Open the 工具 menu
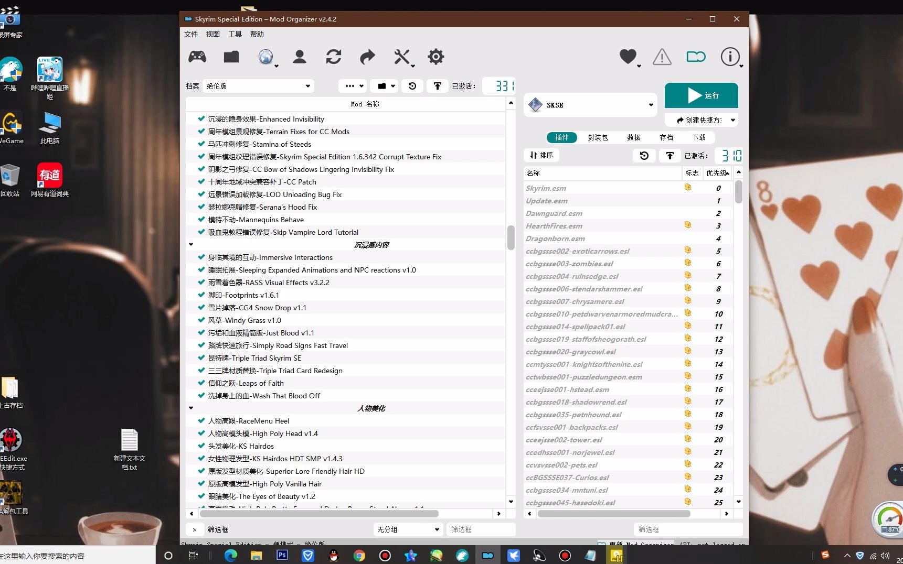903x564 pixels. point(235,34)
